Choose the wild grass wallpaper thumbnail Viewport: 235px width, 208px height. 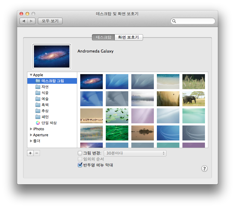click(x=194, y=82)
